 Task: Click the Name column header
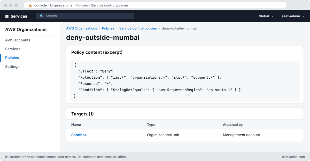click(x=76, y=125)
